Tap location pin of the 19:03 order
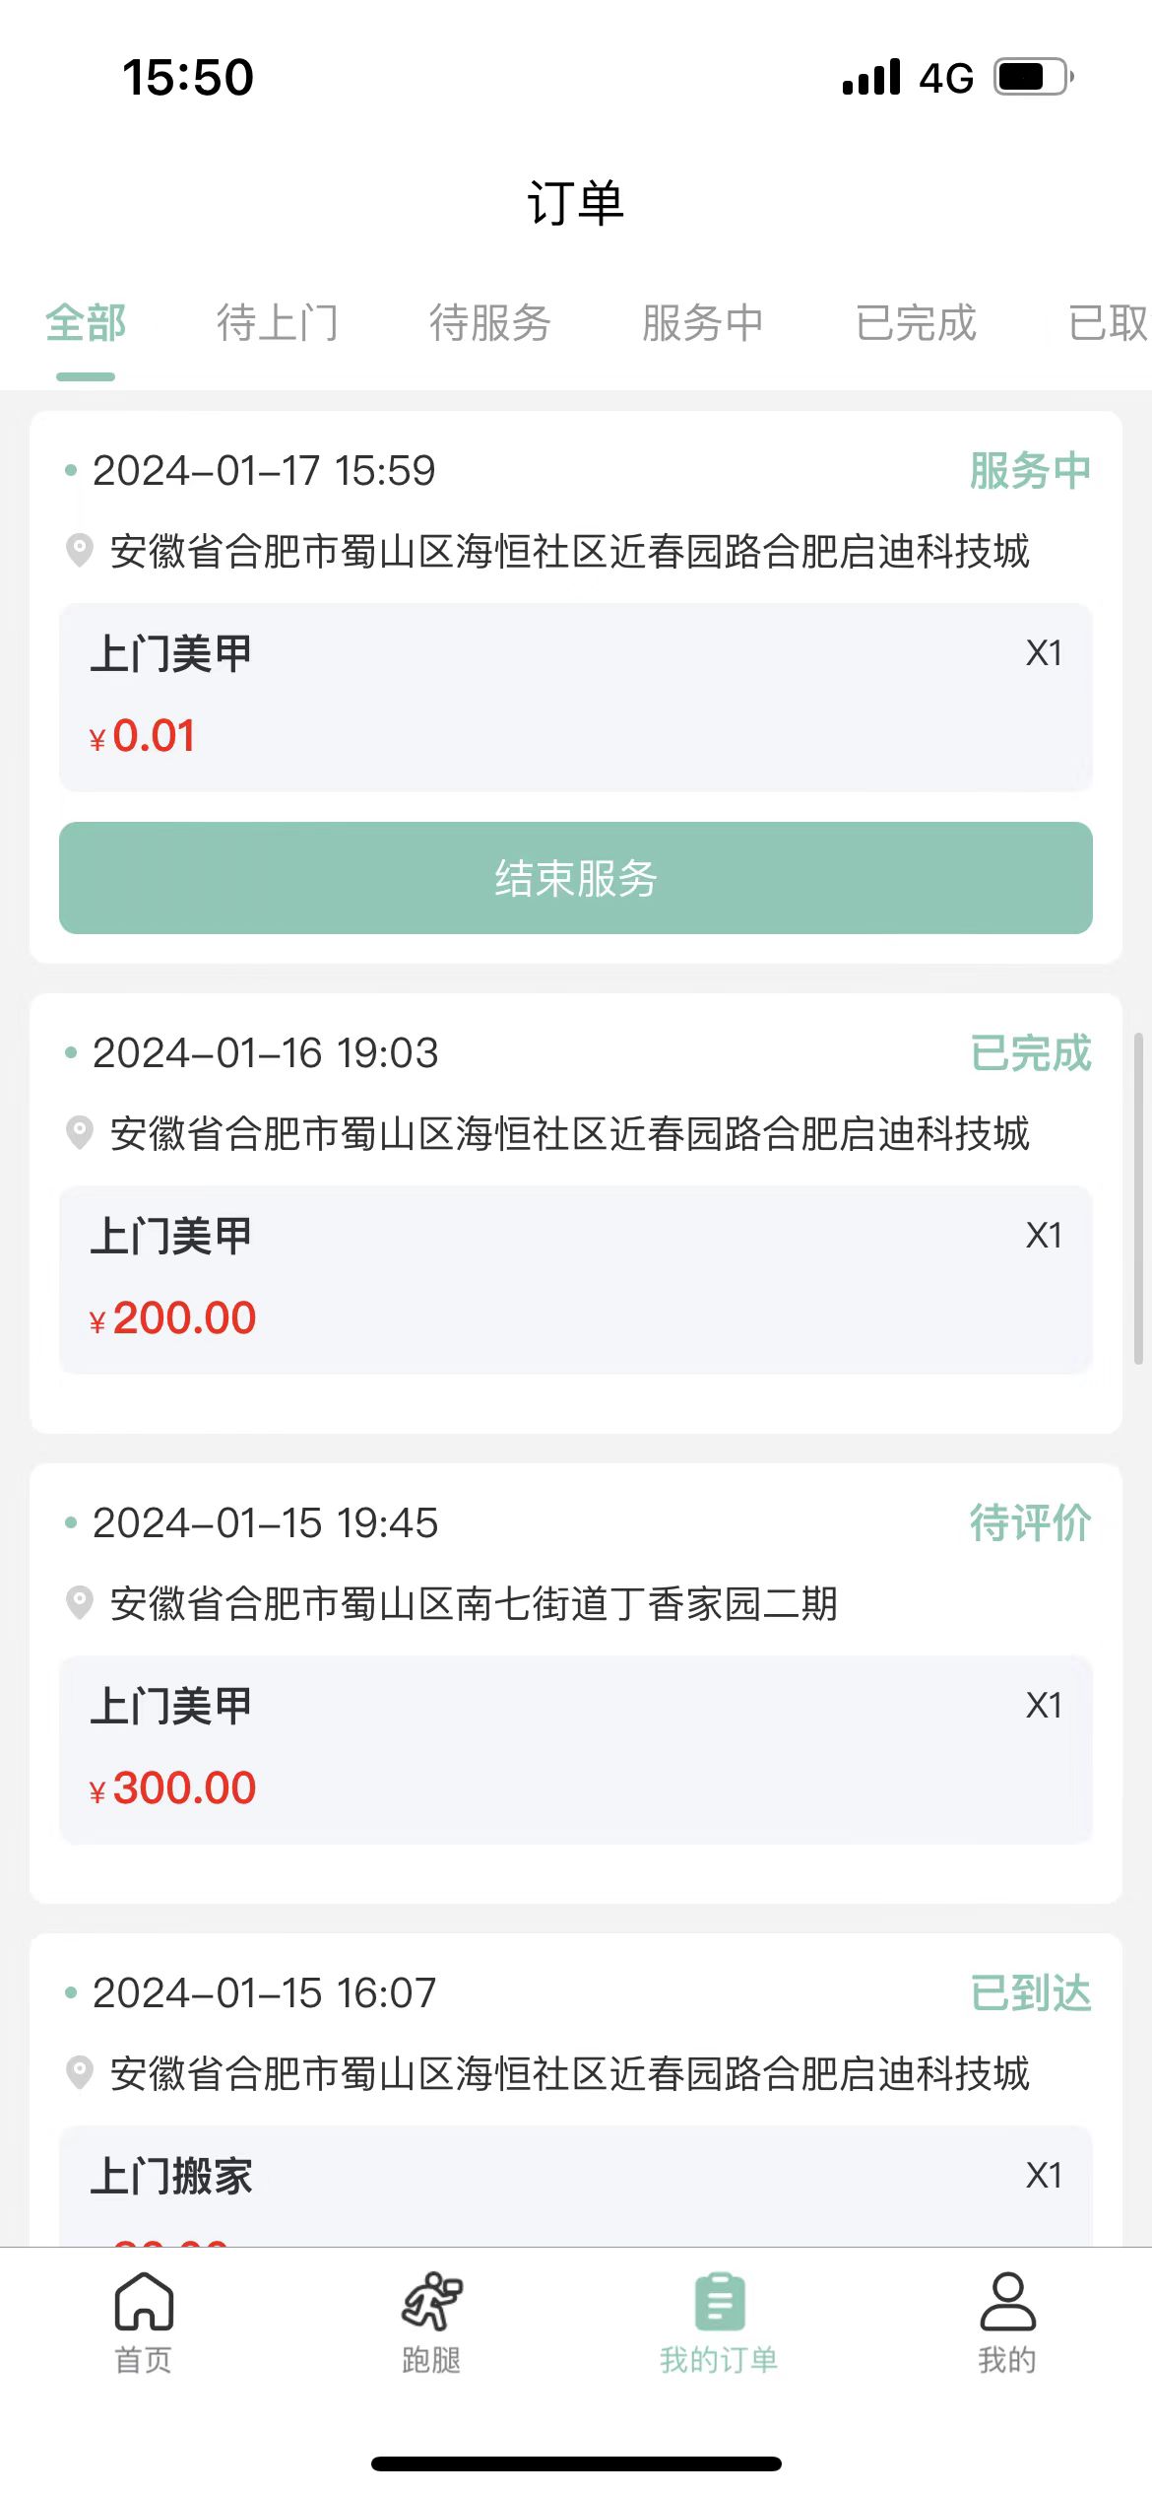 click(79, 1132)
